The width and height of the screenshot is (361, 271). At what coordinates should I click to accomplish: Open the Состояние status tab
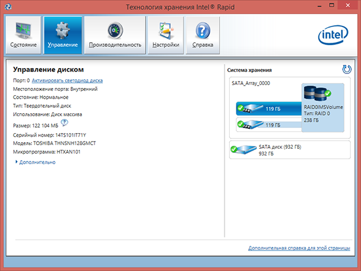tap(23, 35)
